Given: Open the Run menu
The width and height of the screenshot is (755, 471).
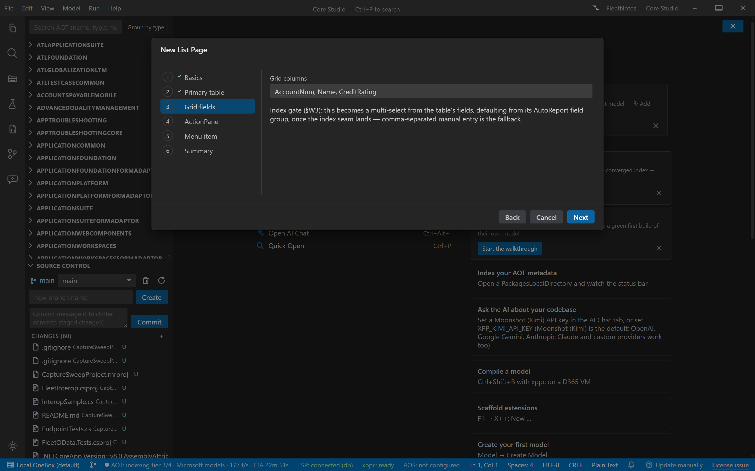Looking at the screenshot, I should pos(94,8).
